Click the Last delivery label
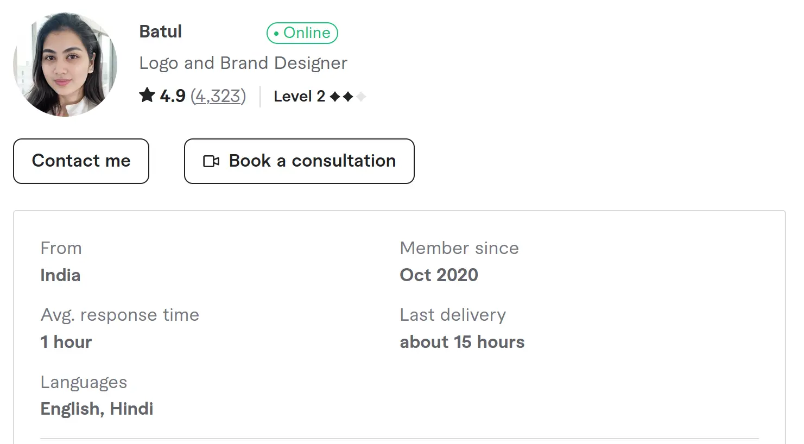This screenshot has width=804, height=444. click(x=453, y=315)
